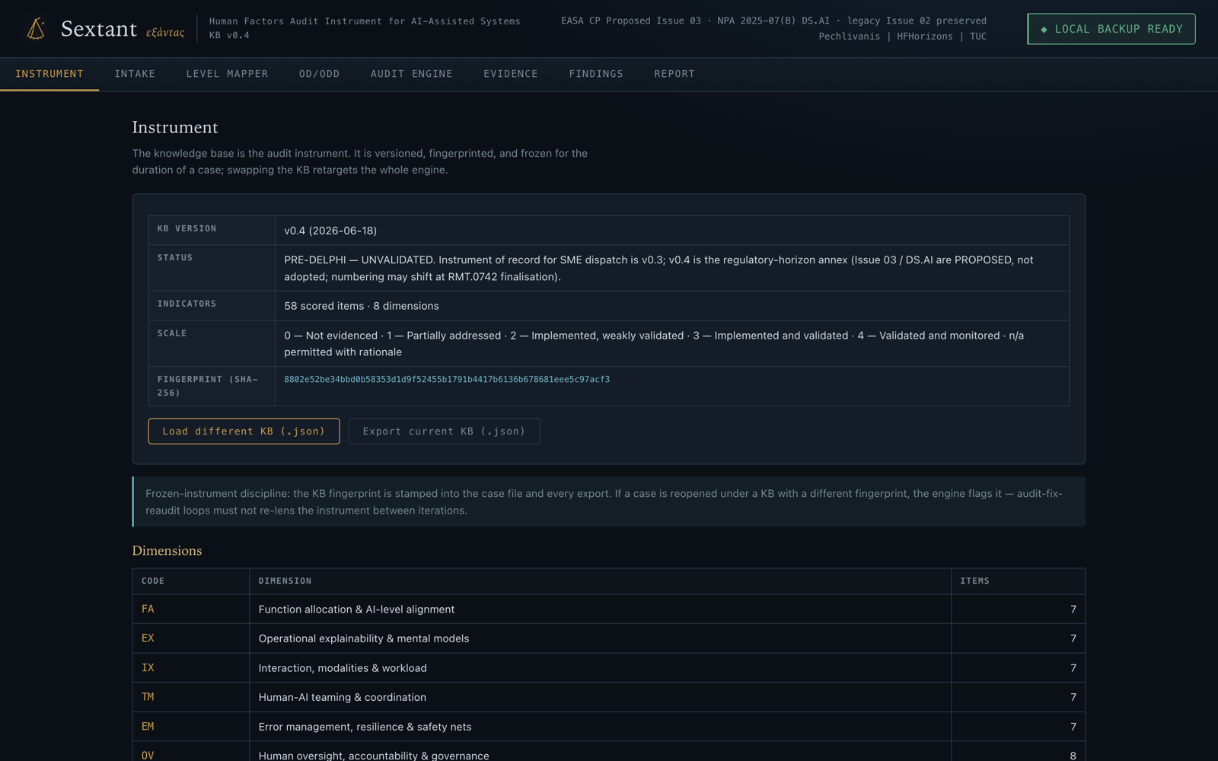Click the items count 7 for FA
1218x761 pixels.
[1073, 609]
